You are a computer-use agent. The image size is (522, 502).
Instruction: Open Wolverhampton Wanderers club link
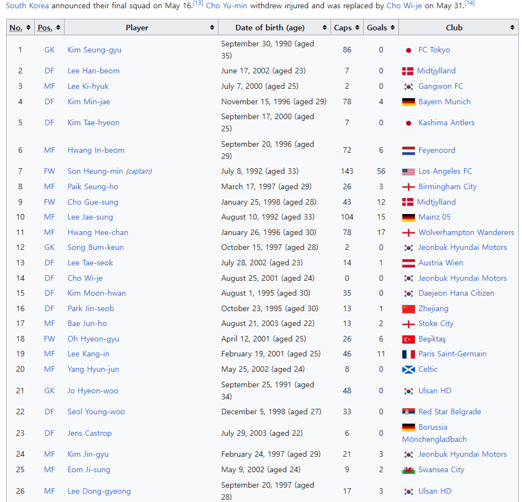click(x=466, y=232)
